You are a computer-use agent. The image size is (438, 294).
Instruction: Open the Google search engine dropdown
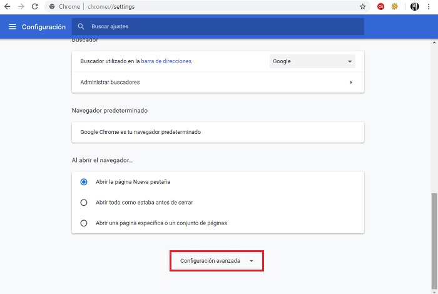click(x=312, y=61)
